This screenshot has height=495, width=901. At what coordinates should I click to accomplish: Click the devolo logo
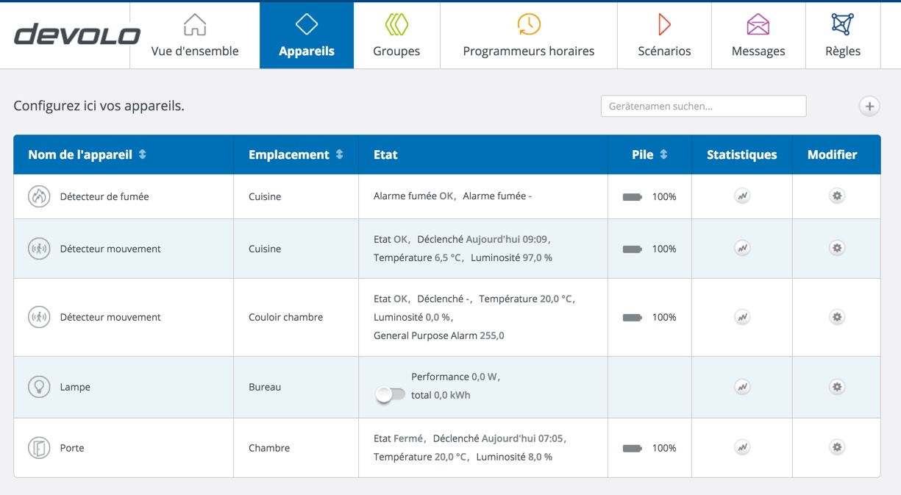76,35
